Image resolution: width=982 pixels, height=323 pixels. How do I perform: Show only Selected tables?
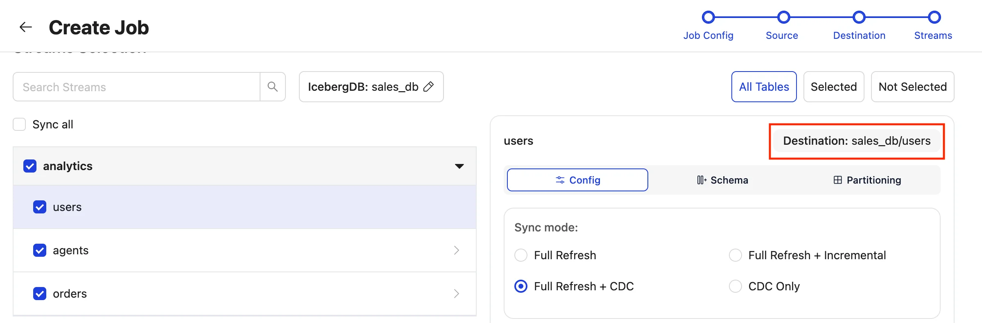point(834,87)
